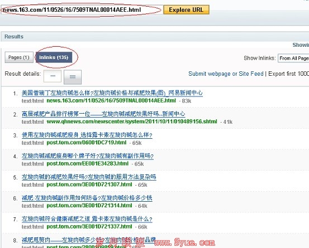Select the compact result details icon
The width and height of the screenshot is (309, 248).
point(53,76)
